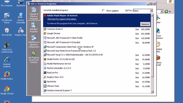Select Perfect Uninstaller desktop shortcut
The image size is (183, 103).
[21, 18]
